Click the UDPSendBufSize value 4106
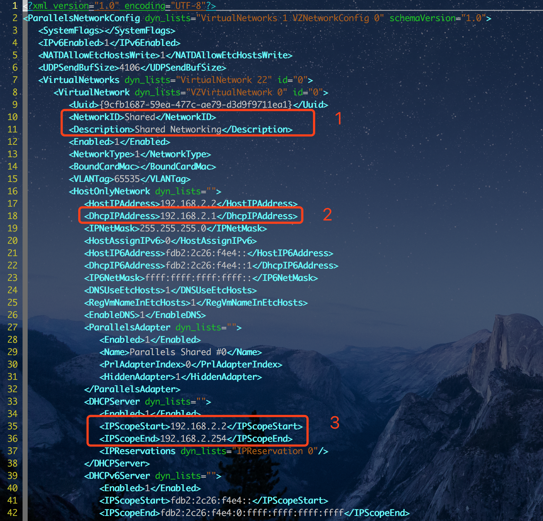Image resolution: width=543 pixels, height=521 pixels. pos(130,68)
